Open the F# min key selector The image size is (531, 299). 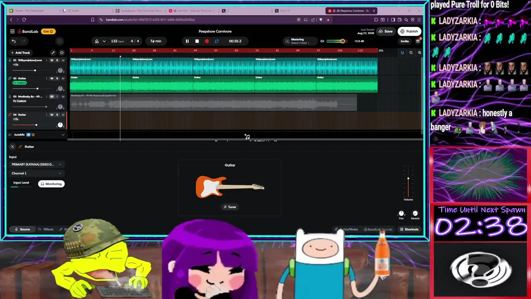(x=156, y=41)
